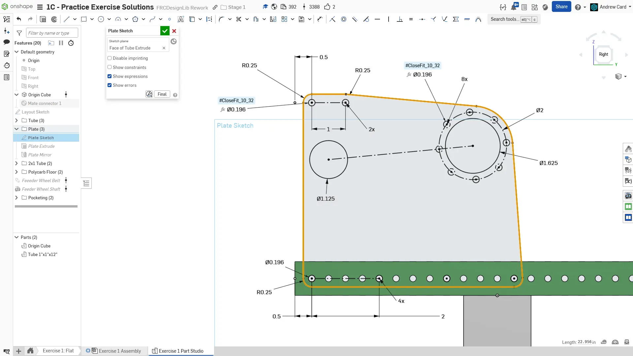
Task: Apply the Equal constraint tool
Action: tap(411, 19)
